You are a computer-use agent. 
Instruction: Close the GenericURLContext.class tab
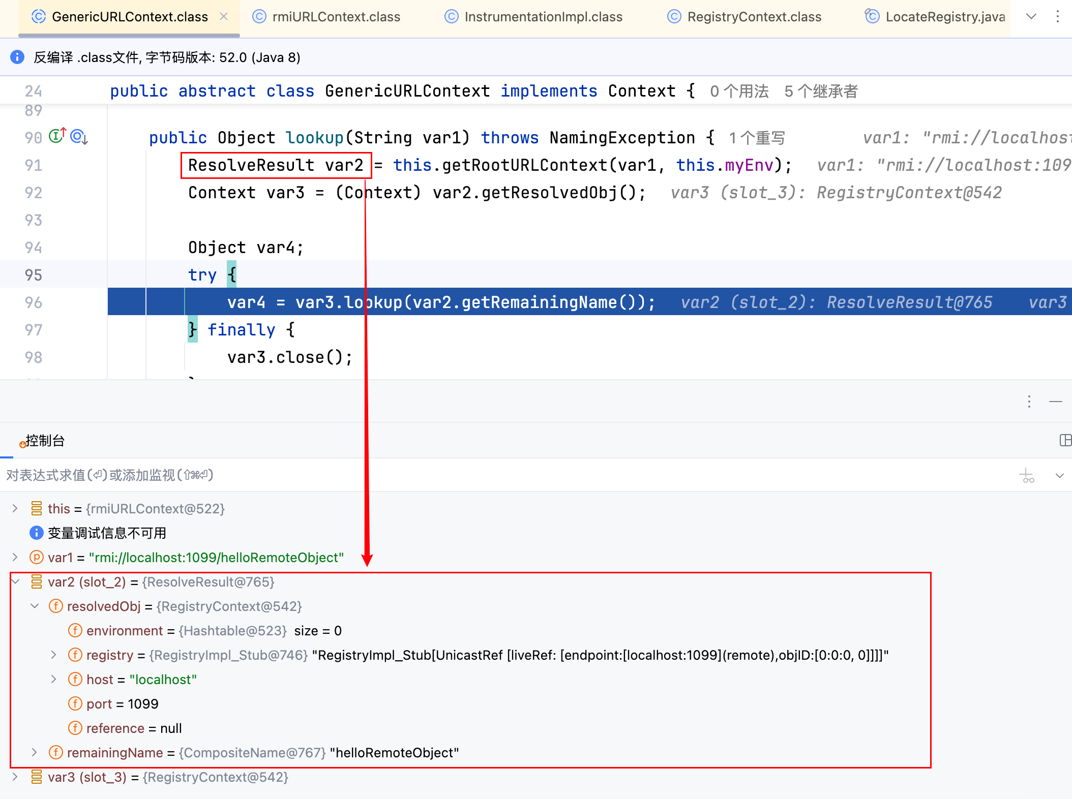[224, 17]
